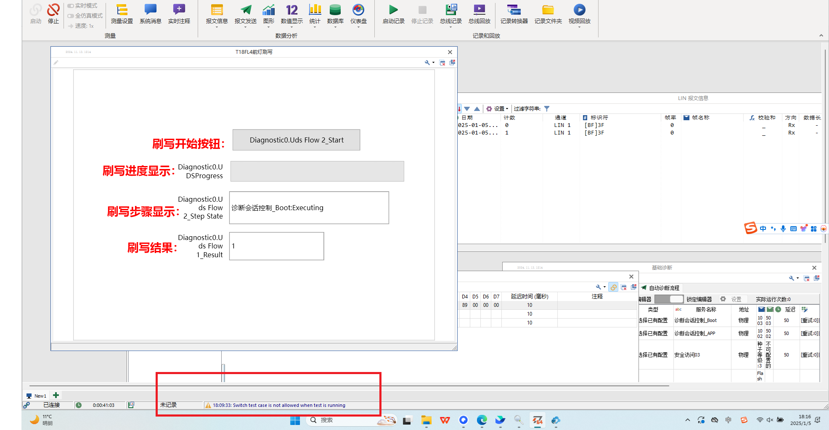Screen dimensions: 829x430
Task: Expand the 图形 dropdown arrow
Action: point(268,27)
